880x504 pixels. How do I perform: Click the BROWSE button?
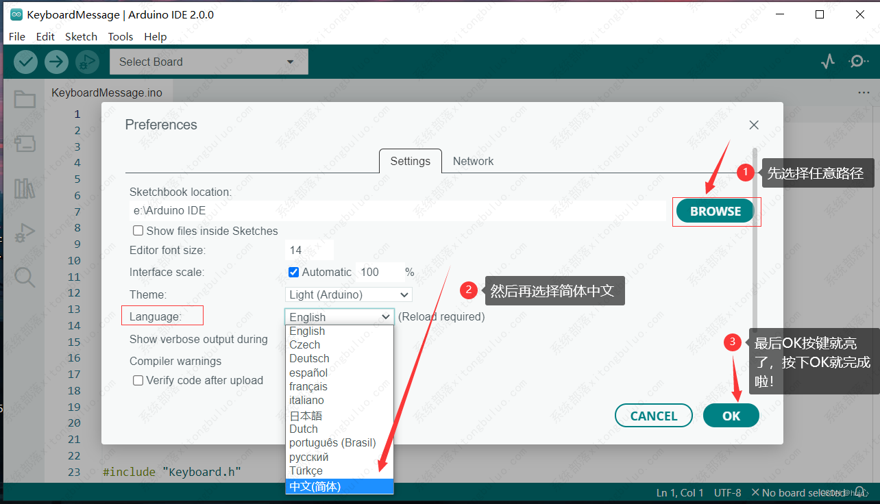pyautogui.click(x=716, y=211)
